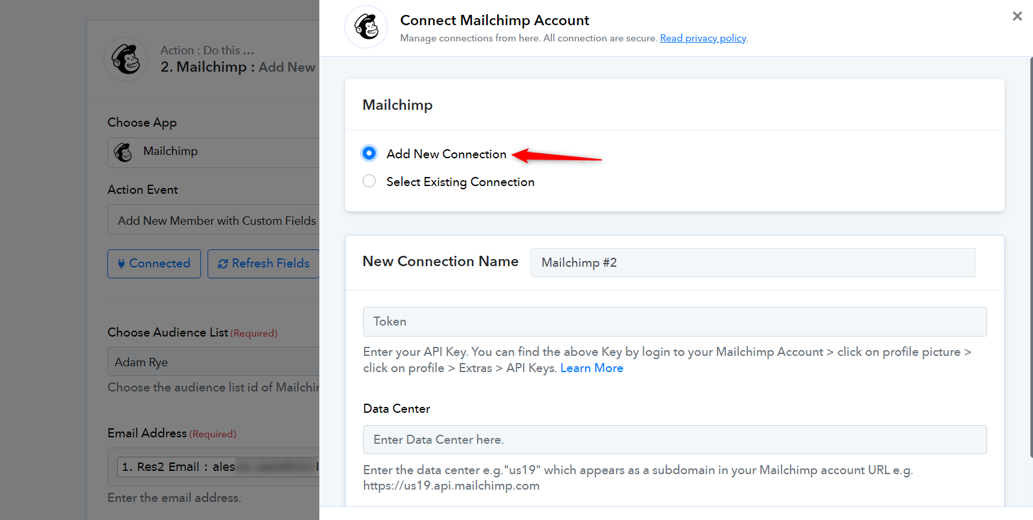Open the Read privacy policy link
This screenshot has height=520, width=1033.
coord(703,38)
